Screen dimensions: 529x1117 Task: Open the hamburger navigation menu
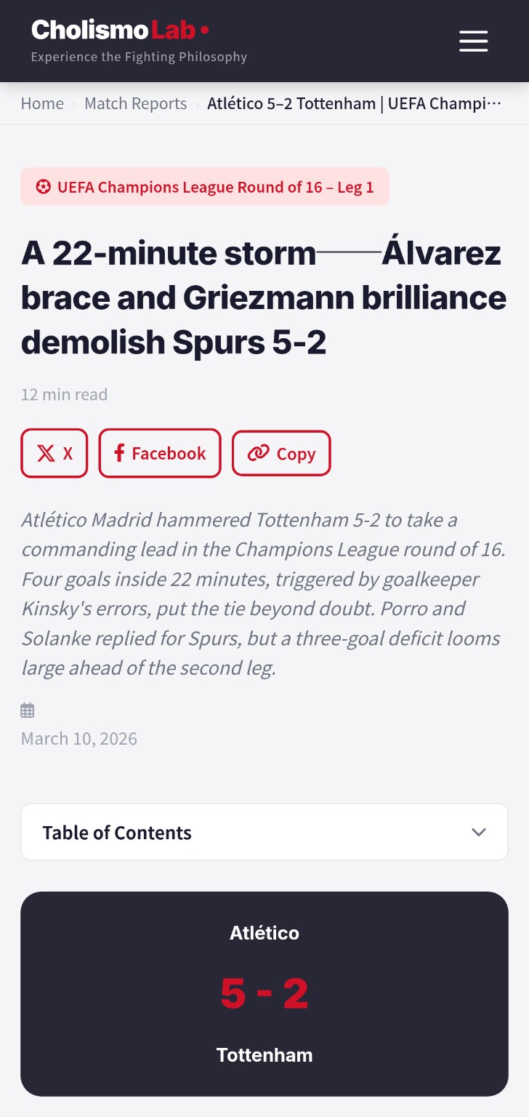pos(473,41)
